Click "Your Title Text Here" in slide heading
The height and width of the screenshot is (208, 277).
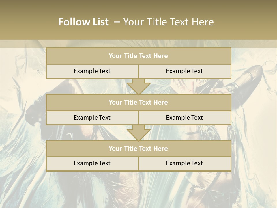(168, 22)
